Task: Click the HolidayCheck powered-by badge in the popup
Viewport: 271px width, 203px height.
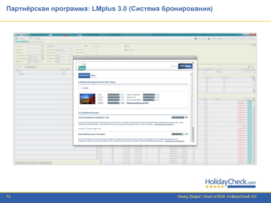Action: click(x=185, y=66)
